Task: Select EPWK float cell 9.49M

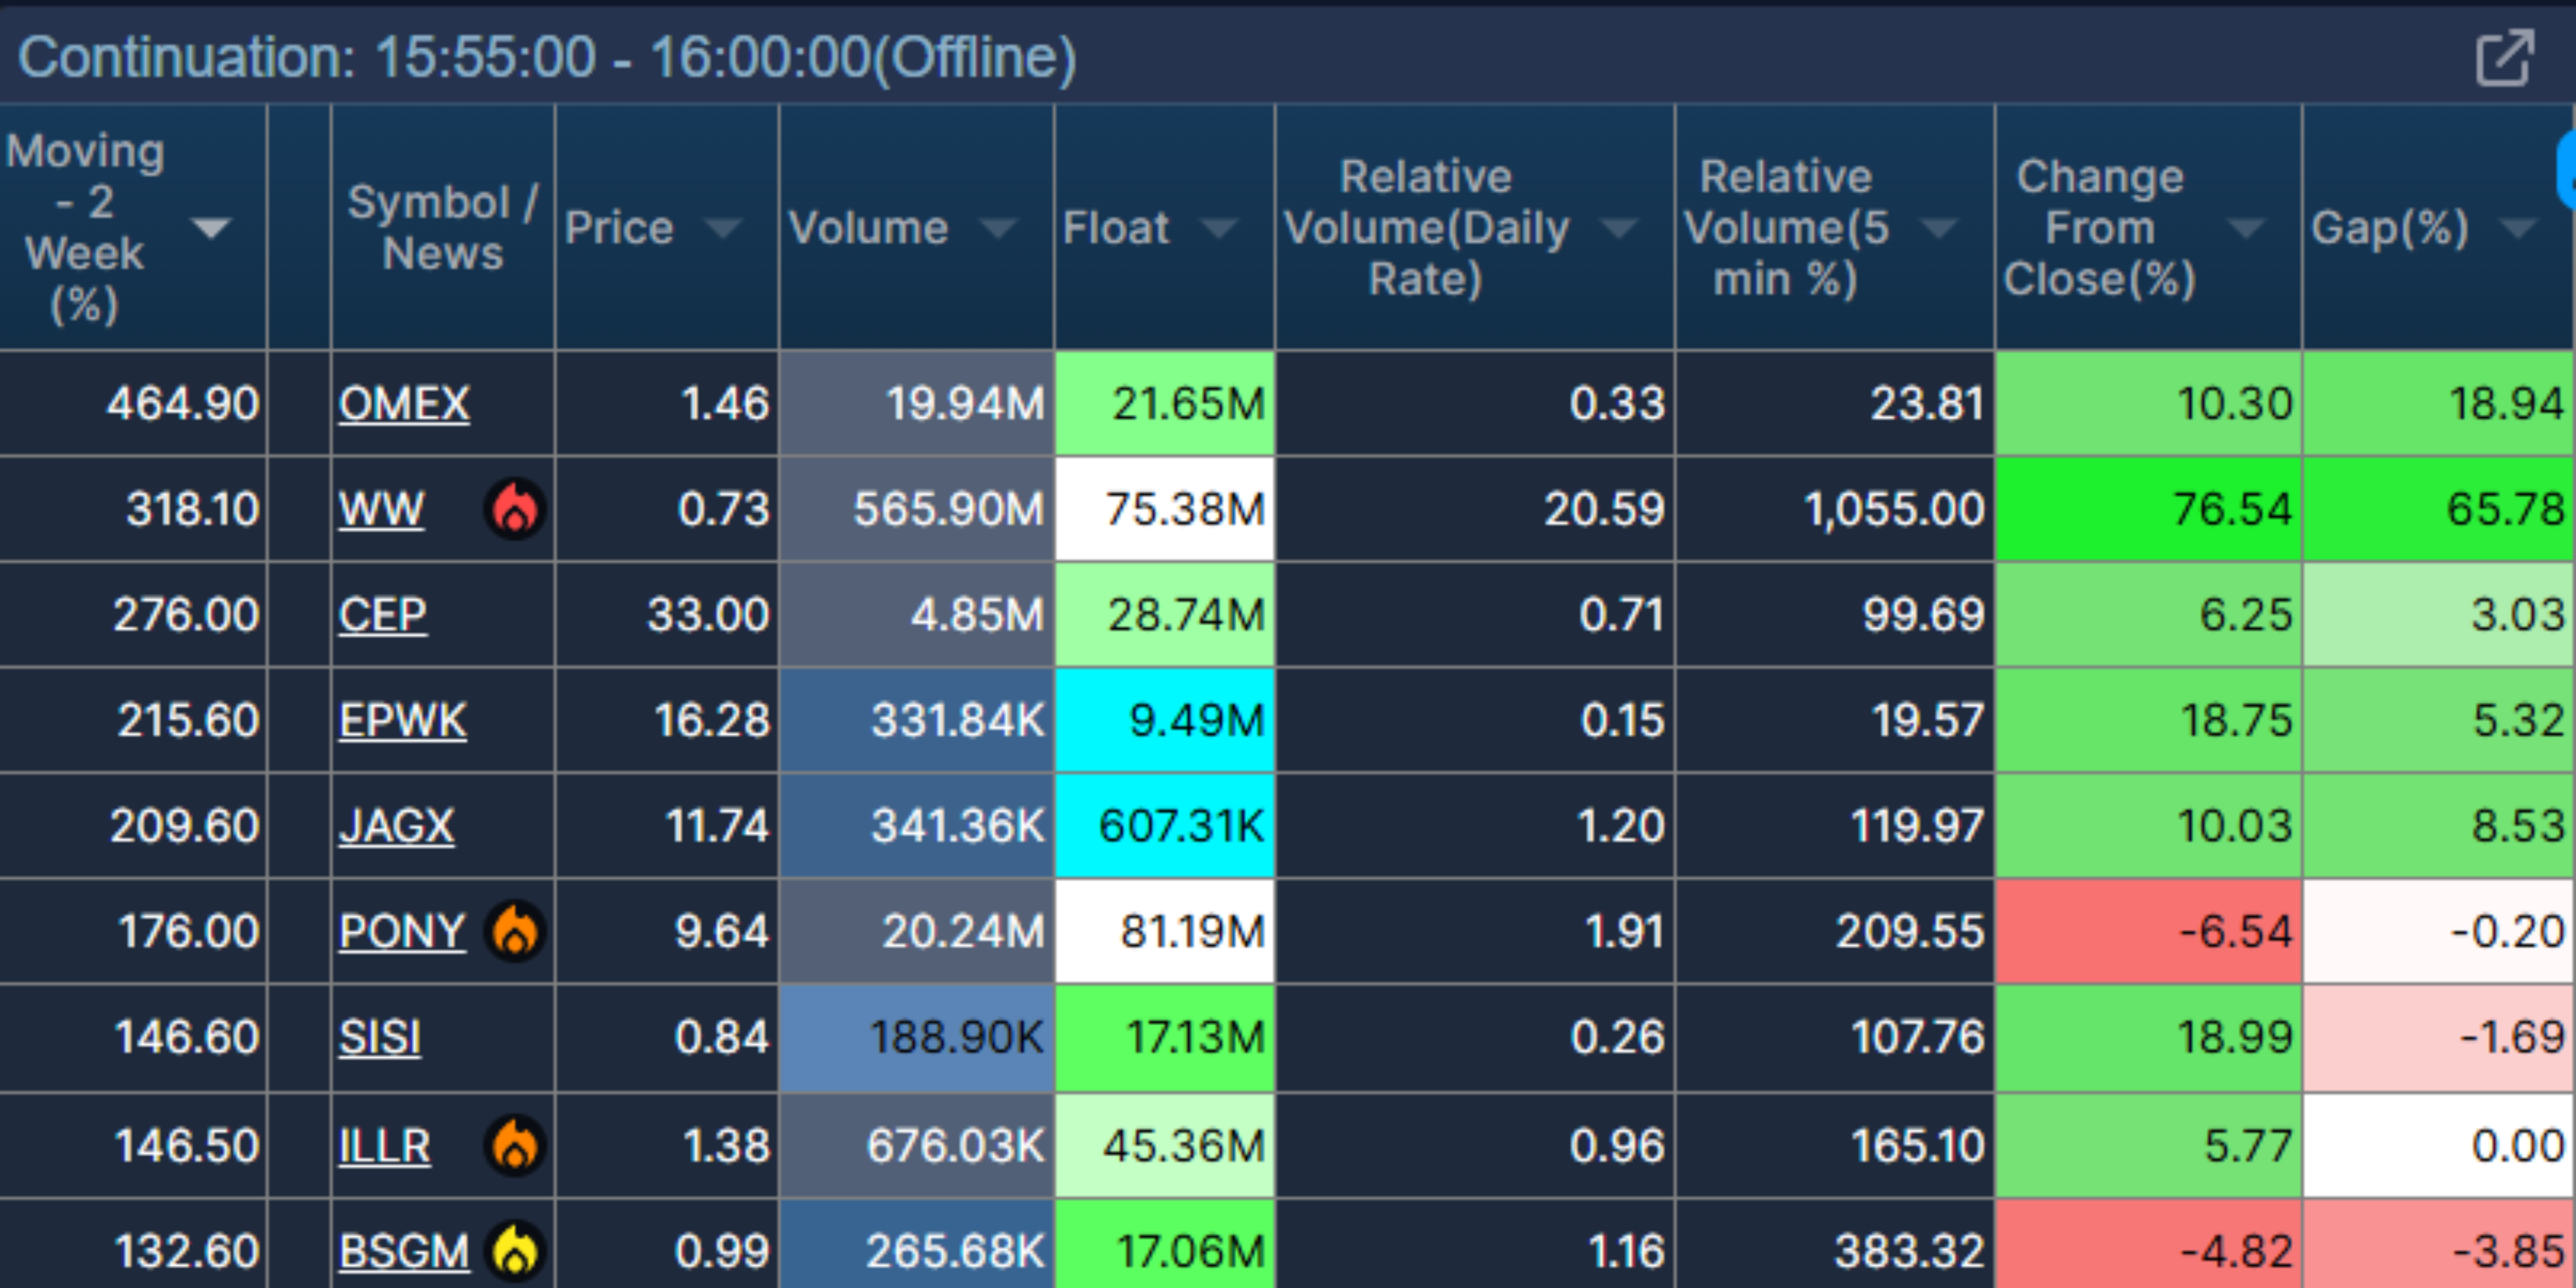Action: 1165,720
